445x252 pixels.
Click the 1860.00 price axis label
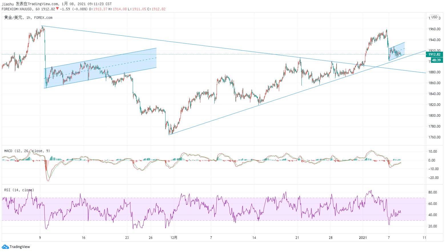(434, 83)
